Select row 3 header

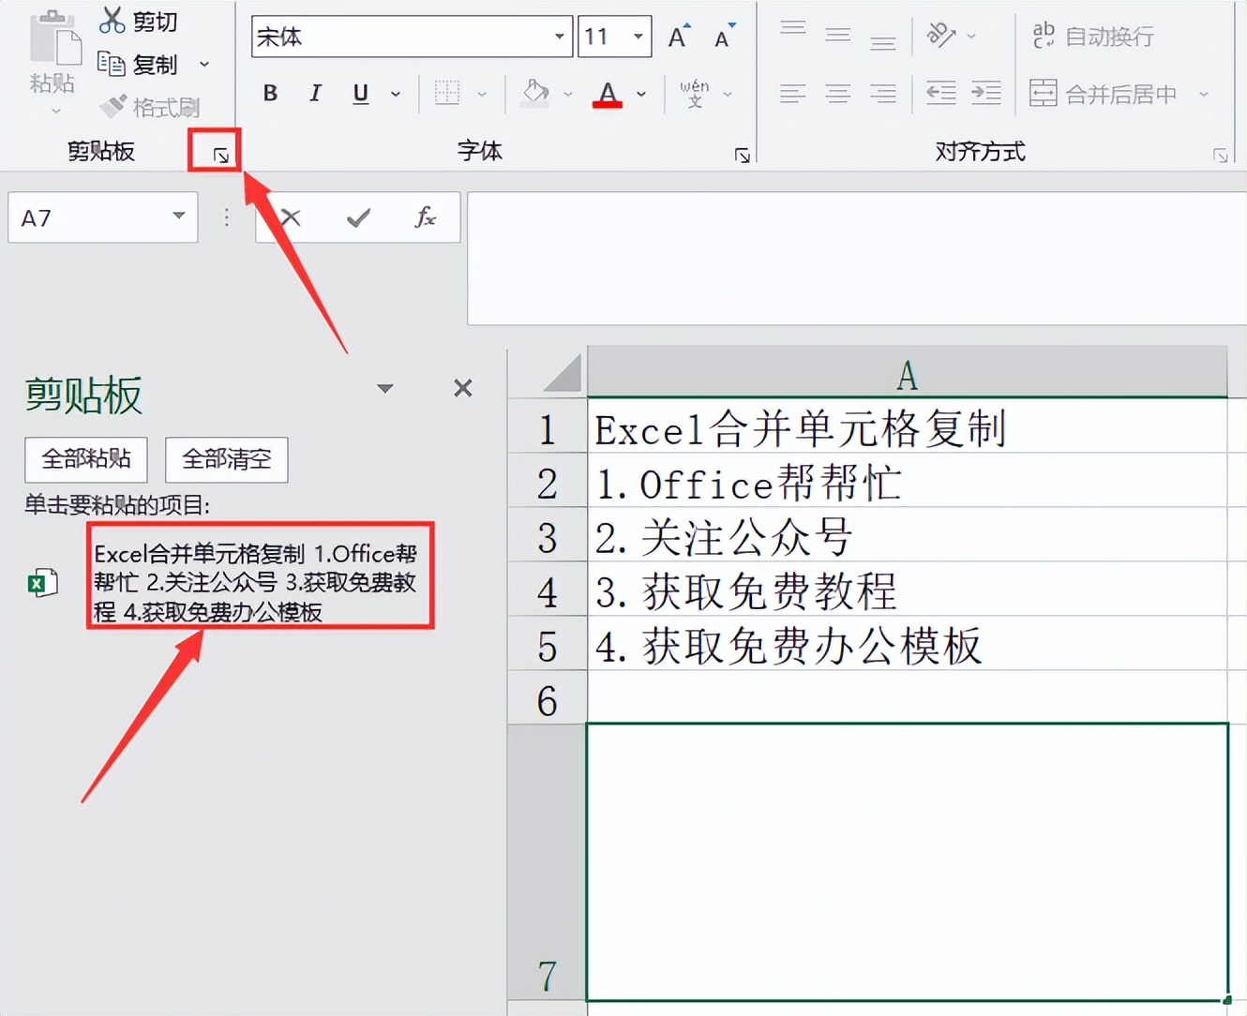tap(548, 537)
